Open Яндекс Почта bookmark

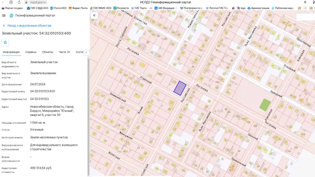point(78,8)
